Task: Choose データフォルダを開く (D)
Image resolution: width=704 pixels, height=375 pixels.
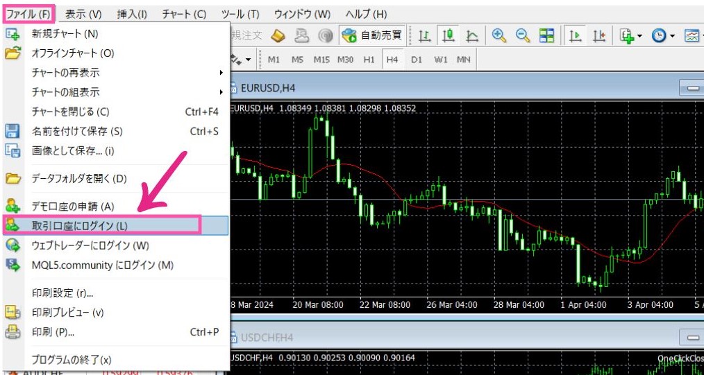Action: tap(115, 179)
